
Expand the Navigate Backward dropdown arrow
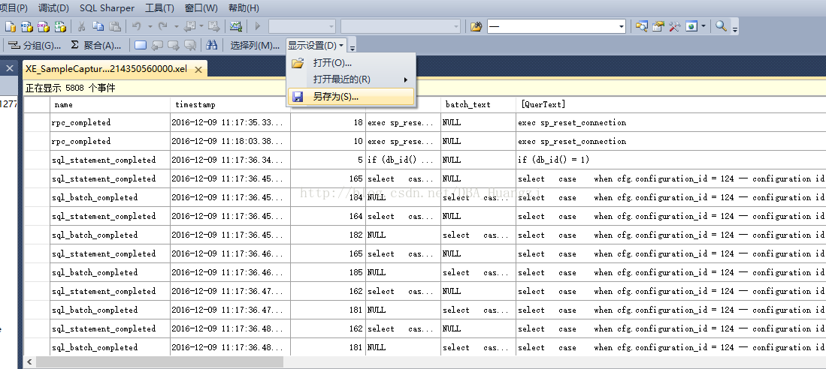click(201, 26)
